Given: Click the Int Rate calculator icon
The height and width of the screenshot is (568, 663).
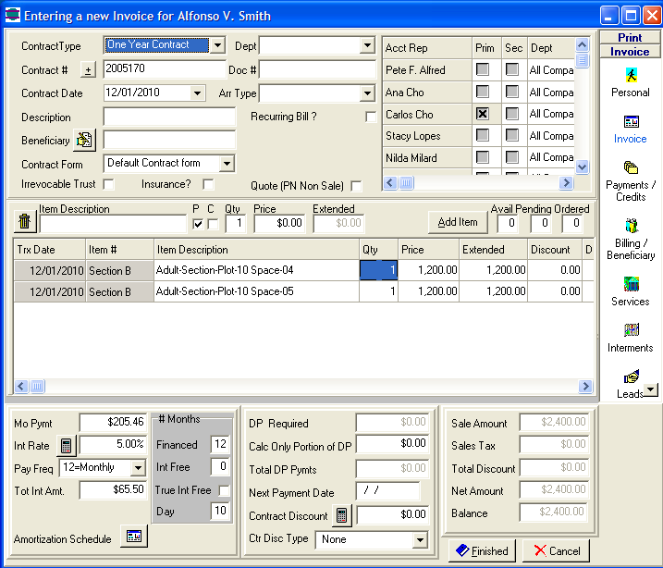Looking at the screenshot, I should coord(67,446).
